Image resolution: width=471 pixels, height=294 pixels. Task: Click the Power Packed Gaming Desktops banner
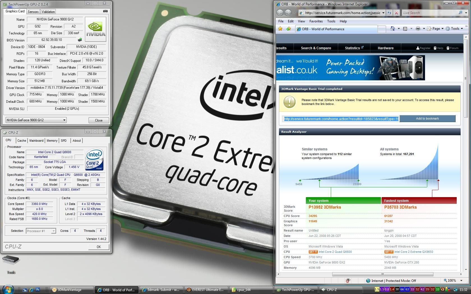click(350, 67)
